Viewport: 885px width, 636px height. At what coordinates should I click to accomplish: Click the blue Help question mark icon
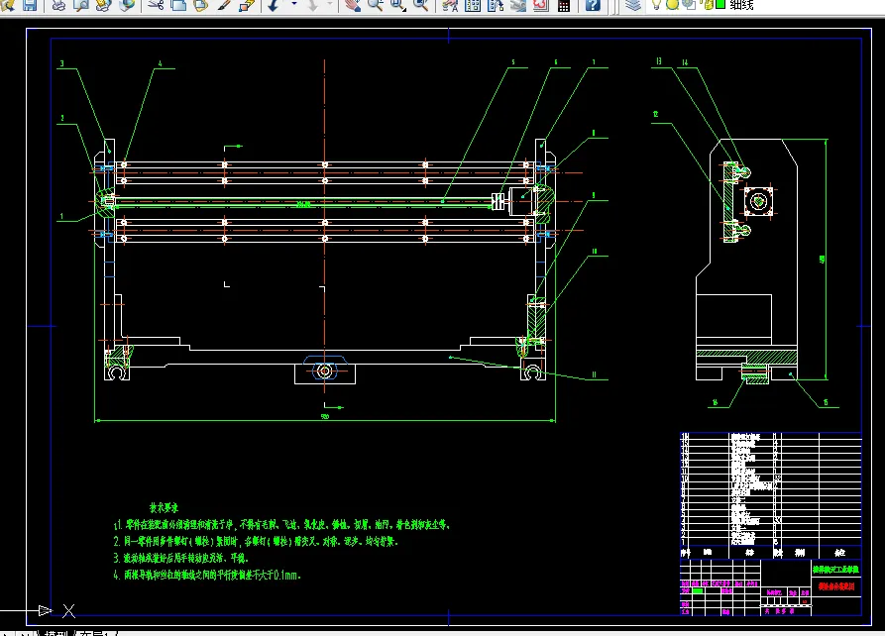tap(592, 5)
